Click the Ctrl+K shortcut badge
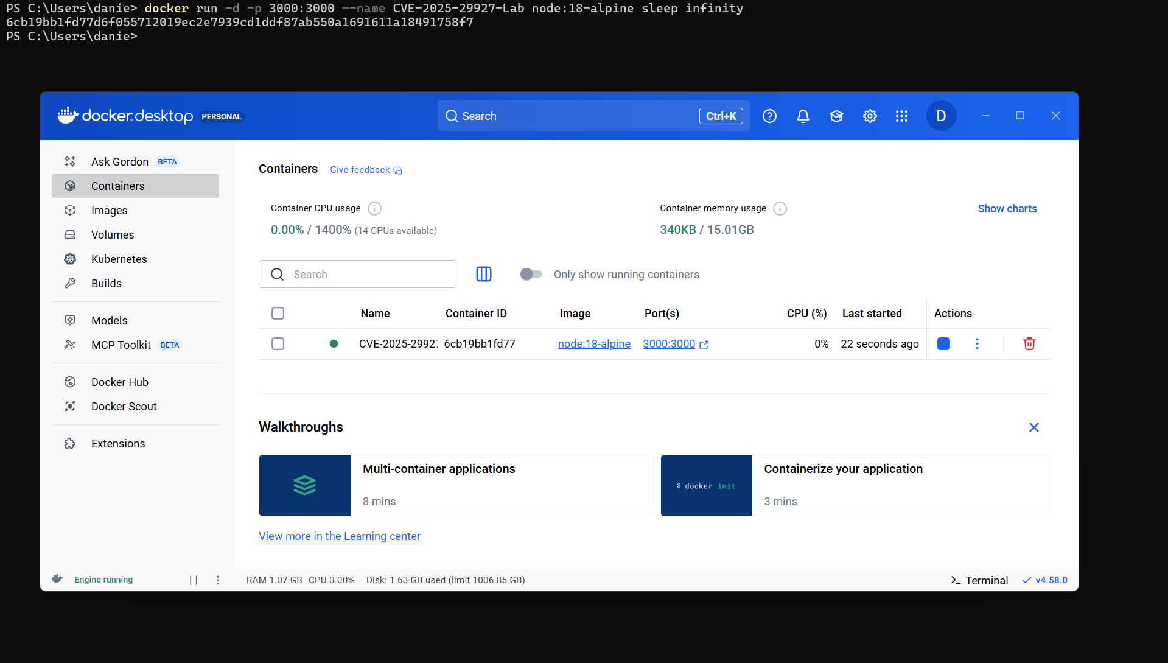This screenshot has height=663, width=1168. click(x=721, y=116)
